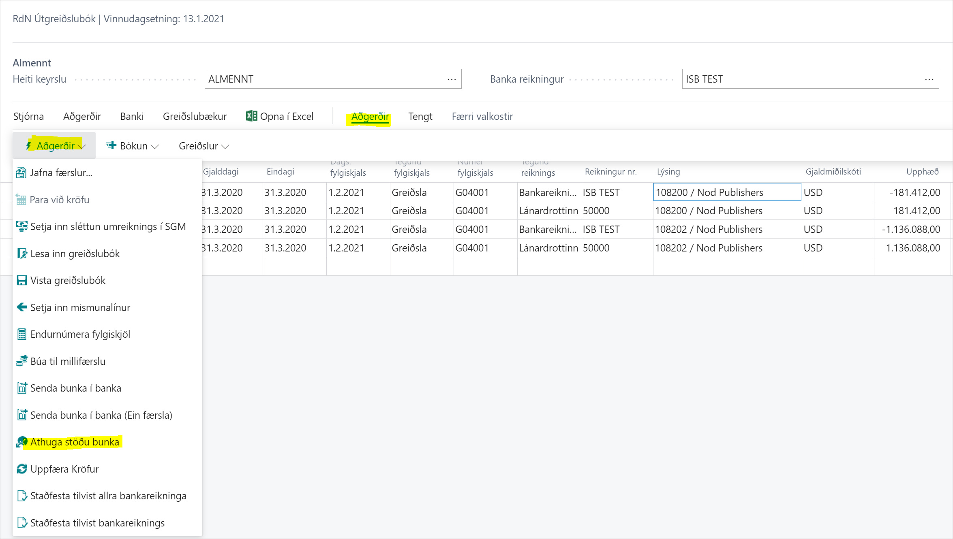This screenshot has height=539, width=953.
Task: Click the Setja inn sléttun umreiknings icon
Action: [21, 227]
